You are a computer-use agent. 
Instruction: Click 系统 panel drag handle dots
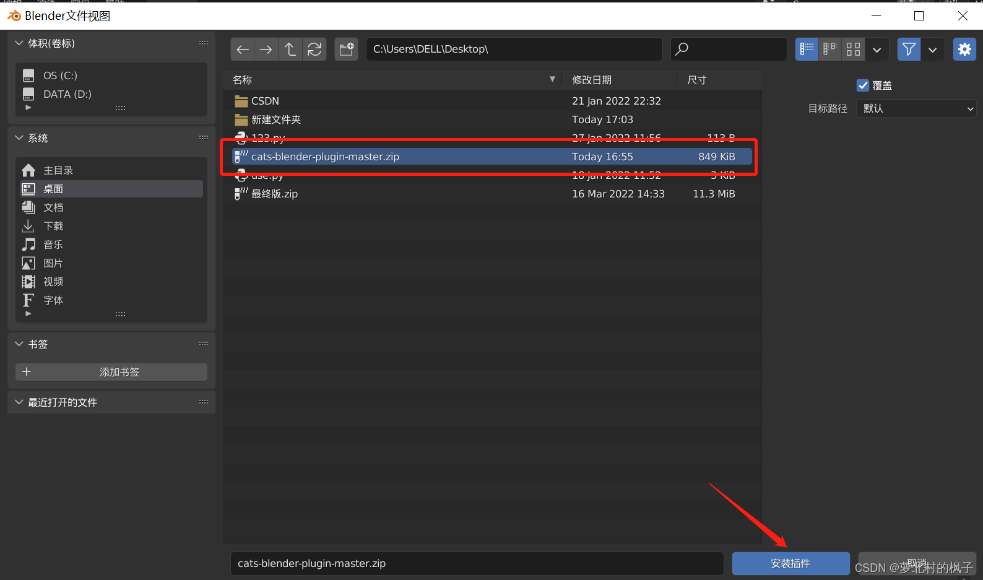[204, 138]
